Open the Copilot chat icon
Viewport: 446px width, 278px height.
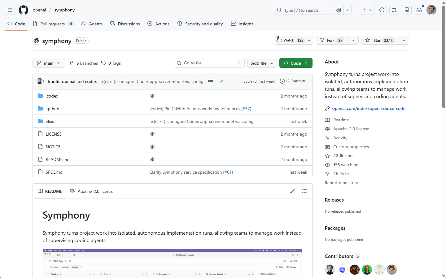tap(339, 10)
